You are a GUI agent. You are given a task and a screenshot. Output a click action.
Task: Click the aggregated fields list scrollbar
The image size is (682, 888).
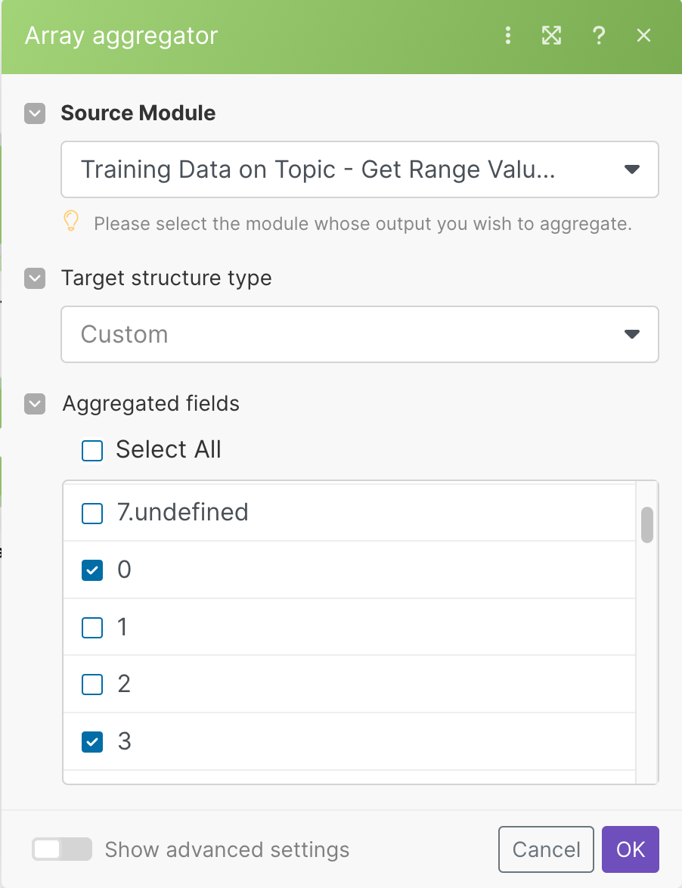[647, 525]
